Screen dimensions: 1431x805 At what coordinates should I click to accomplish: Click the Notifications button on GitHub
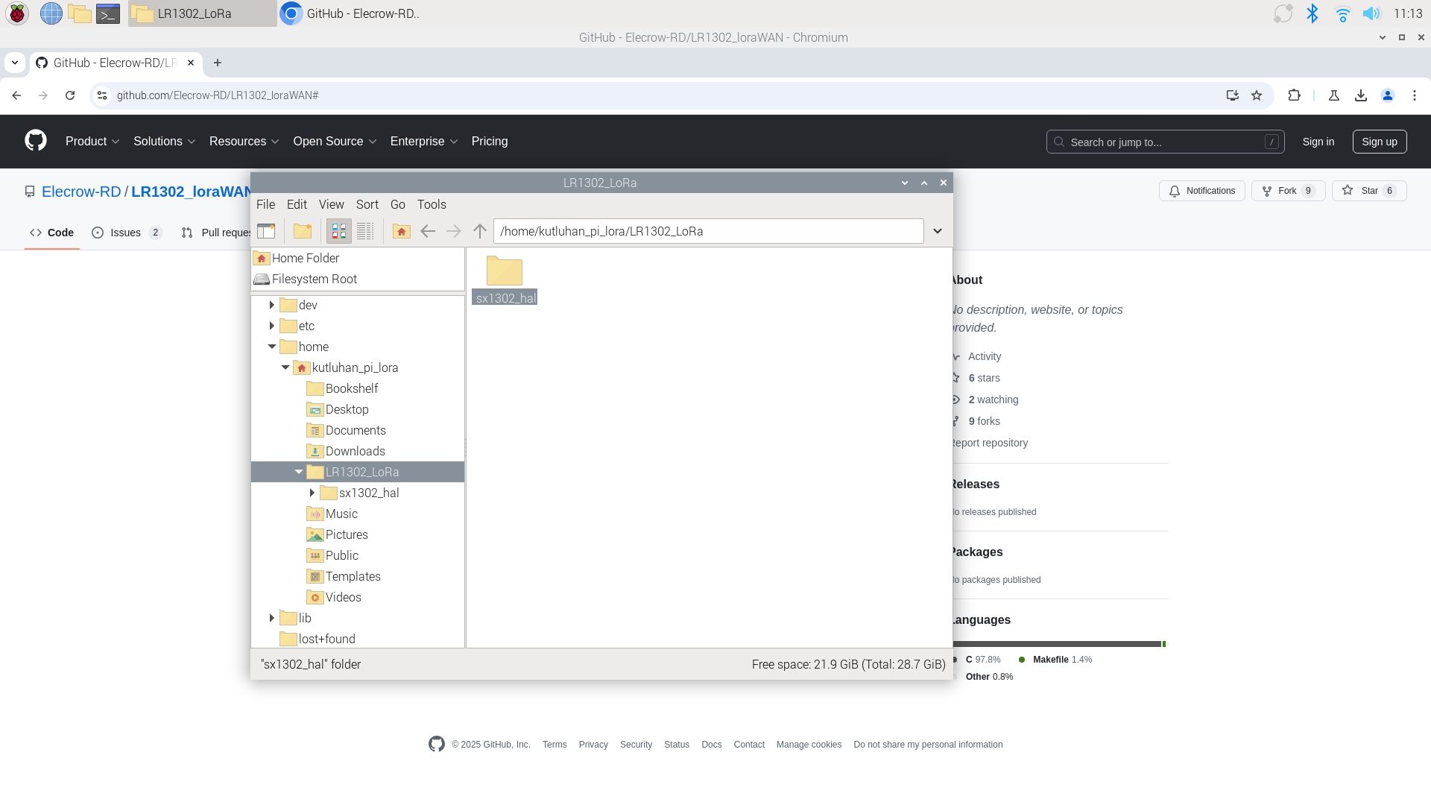[x=1201, y=191]
